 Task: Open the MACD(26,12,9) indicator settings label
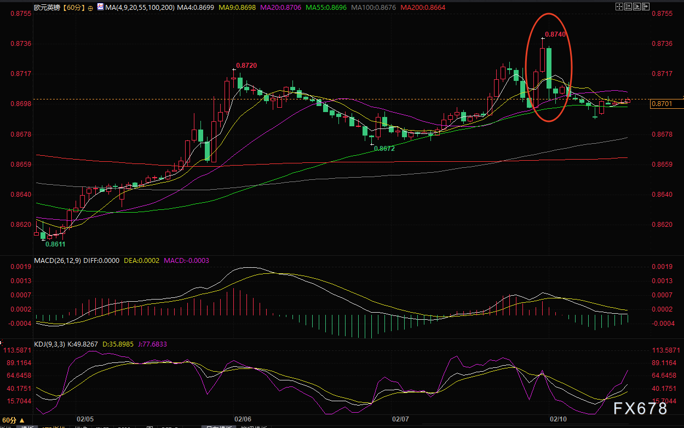(58, 261)
